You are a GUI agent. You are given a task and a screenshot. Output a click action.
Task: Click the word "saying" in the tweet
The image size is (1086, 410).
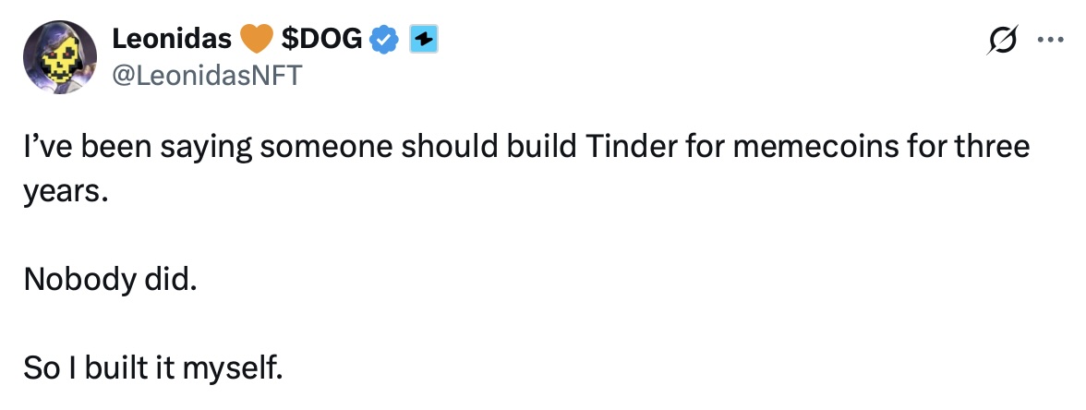tap(199, 148)
